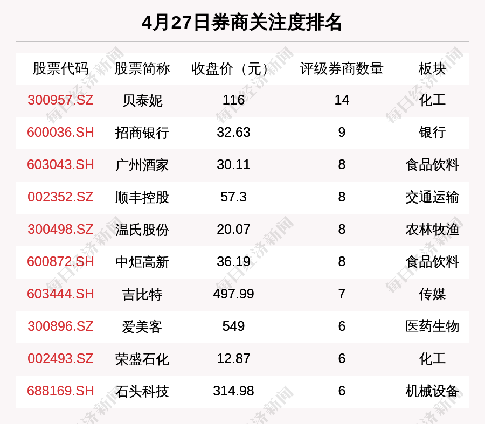The image size is (485, 424).
Task: Select stock name 中炬高新
Action: (x=142, y=262)
